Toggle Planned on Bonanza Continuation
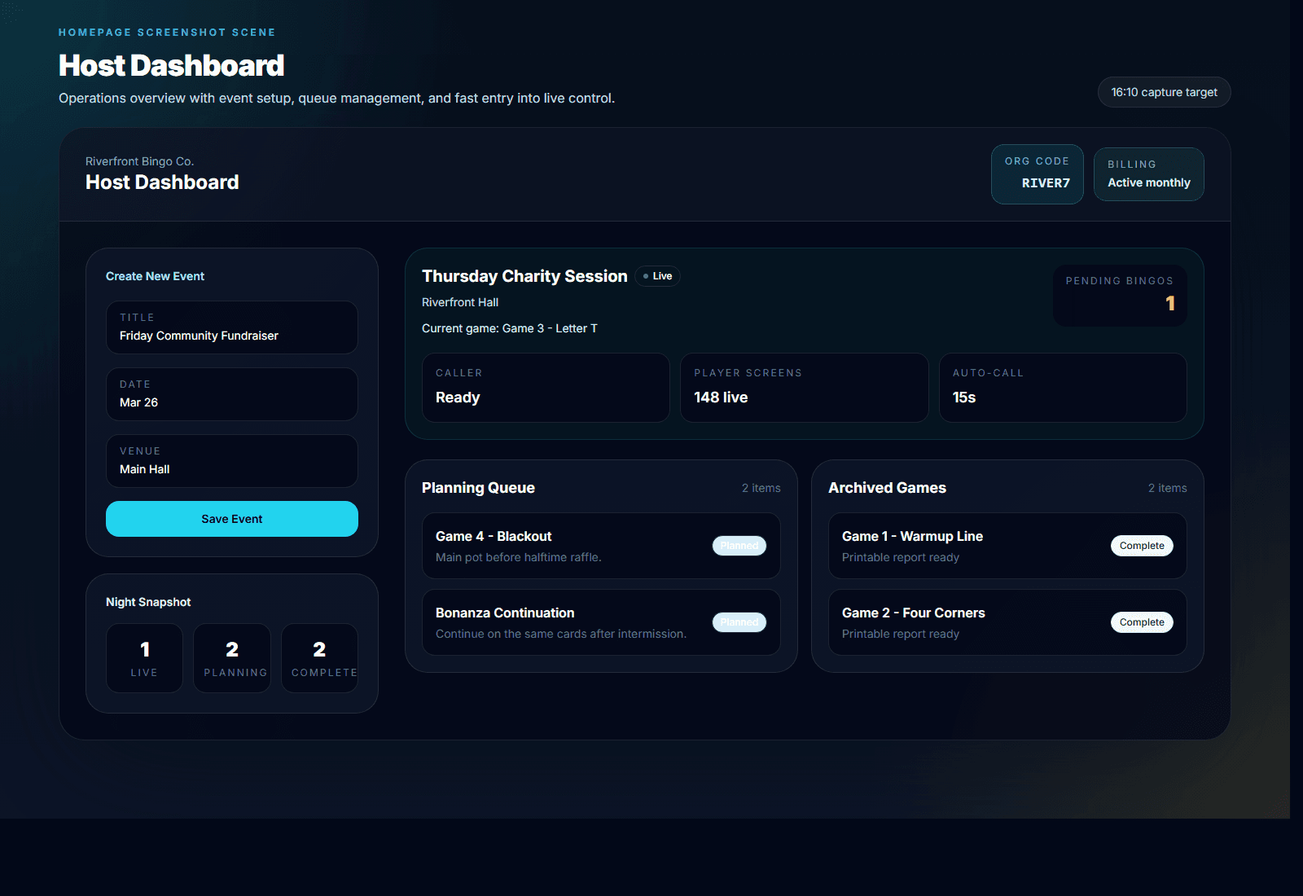This screenshot has height=896, width=1303. click(x=739, y=621)
